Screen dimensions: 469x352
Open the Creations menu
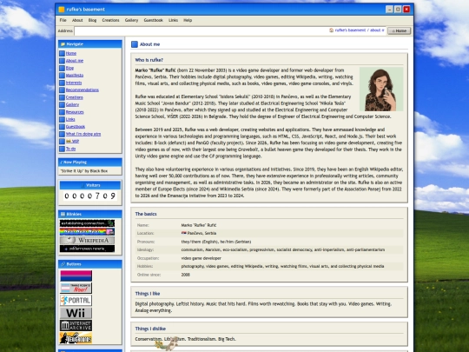tap(110, 20)
